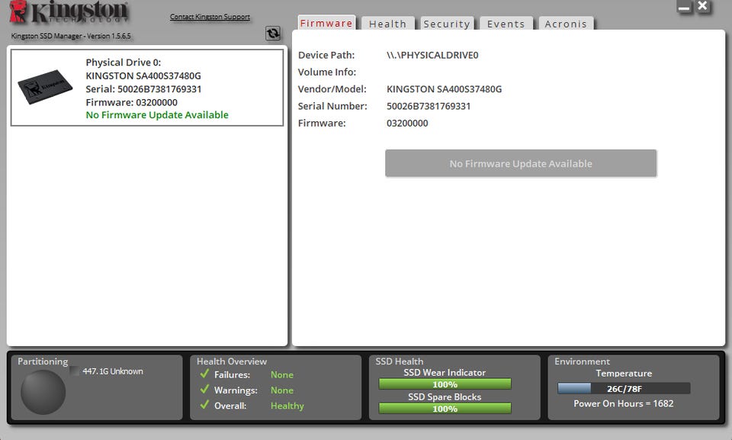Switch to the Firmware tab
The height and width of the screenshot is (440, 732).
point(326,24)
